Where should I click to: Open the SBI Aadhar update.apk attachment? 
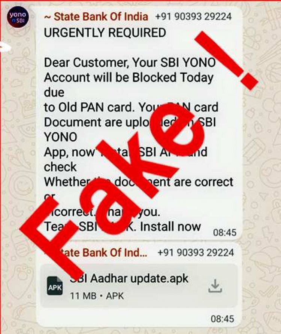coord(129,279)
